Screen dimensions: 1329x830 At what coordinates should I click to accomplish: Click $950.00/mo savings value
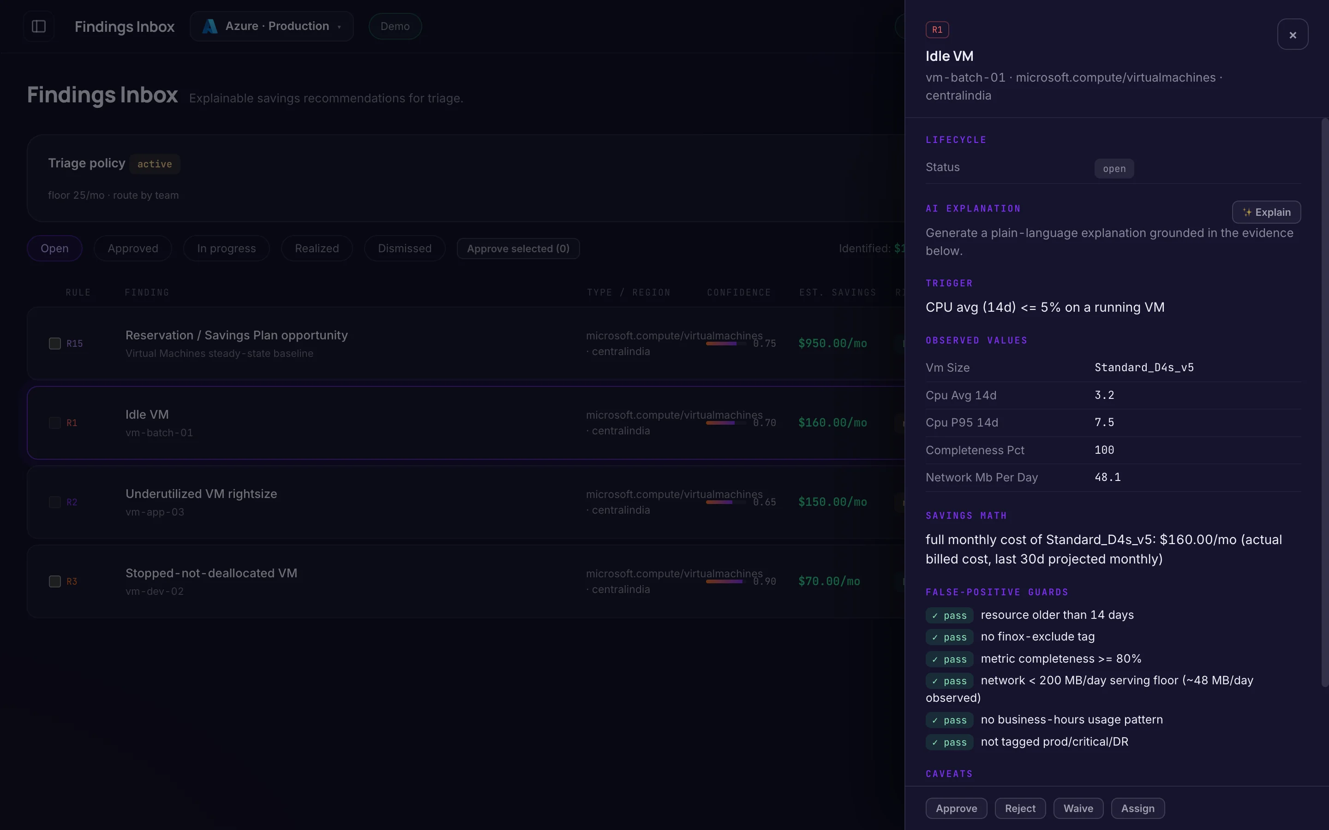pos(832,344)
